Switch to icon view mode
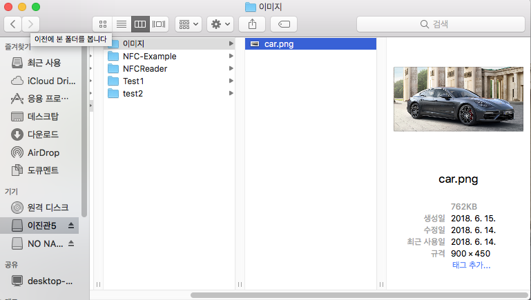This screenshot has width=531, height=300. (102, 24)
